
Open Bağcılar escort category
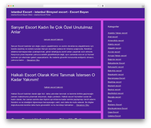coord(114,59)
